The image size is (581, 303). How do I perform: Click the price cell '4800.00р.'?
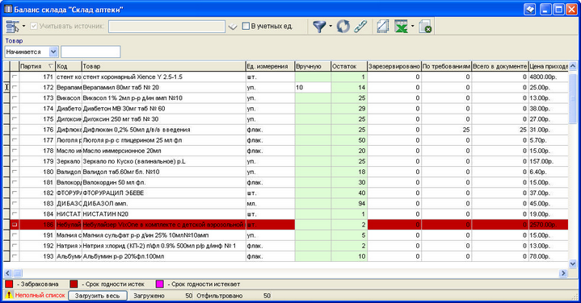[549, 77]
